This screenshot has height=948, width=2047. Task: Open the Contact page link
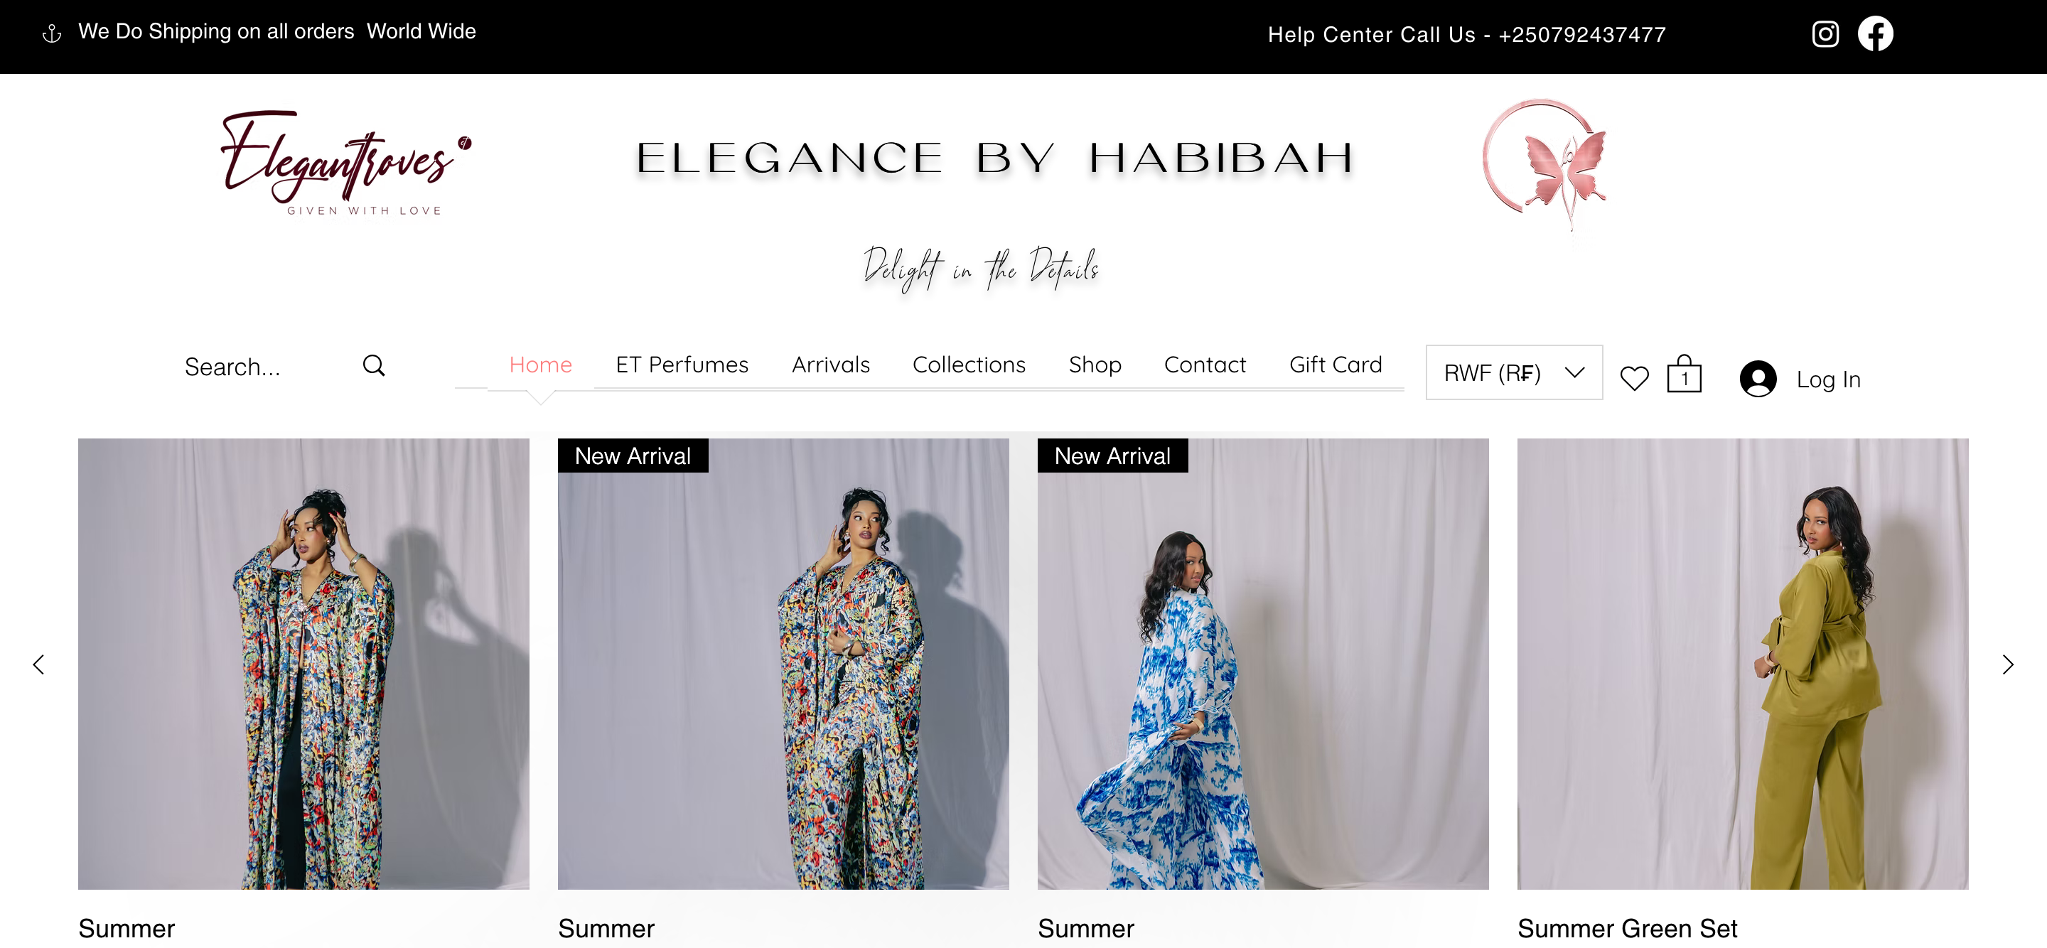click(1205, 365)
